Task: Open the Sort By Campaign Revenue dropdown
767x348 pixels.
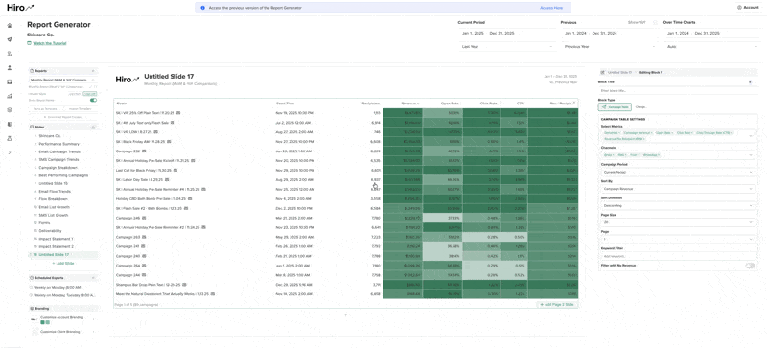Action: tap(678, 189)
